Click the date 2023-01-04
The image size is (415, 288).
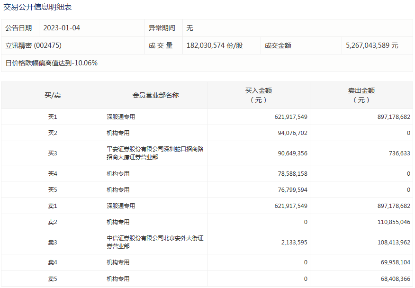point(62,28)
